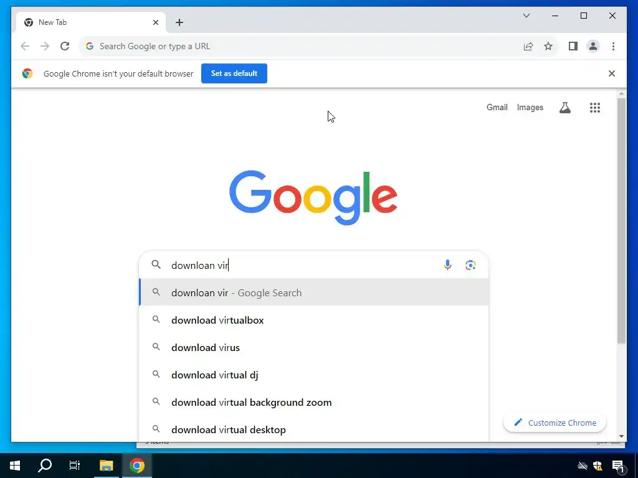Image resolution: width=638 pixels, height=478 pixels.
Task: Open the Windows Start menu
Action: click(x=15, y=466)
